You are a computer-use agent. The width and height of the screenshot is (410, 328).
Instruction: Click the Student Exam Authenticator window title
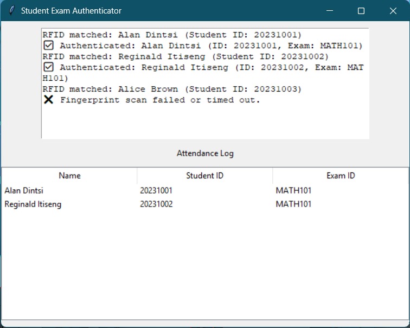click(x=71, y=11)
